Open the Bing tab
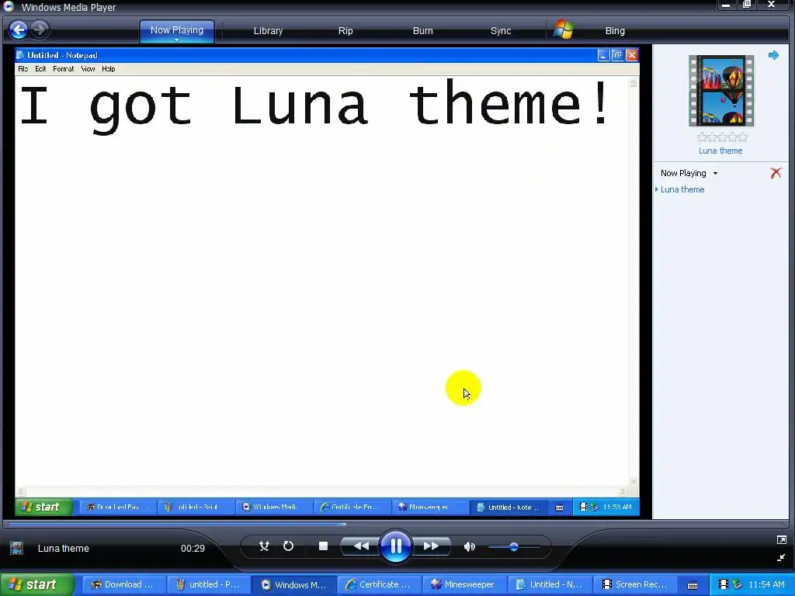The image size is (795, 596). [615, 31]
